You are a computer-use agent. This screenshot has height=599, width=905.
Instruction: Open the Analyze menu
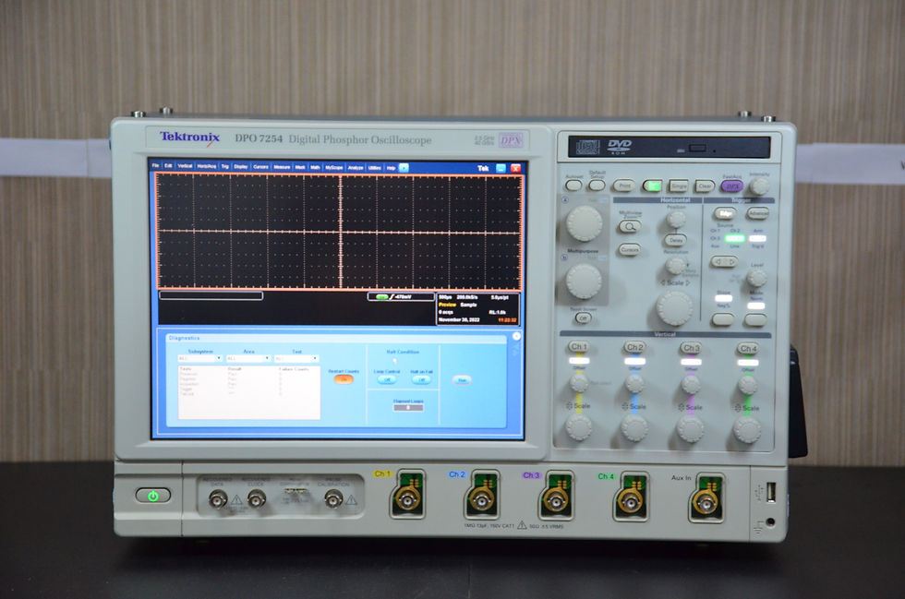tap(356, 168)
